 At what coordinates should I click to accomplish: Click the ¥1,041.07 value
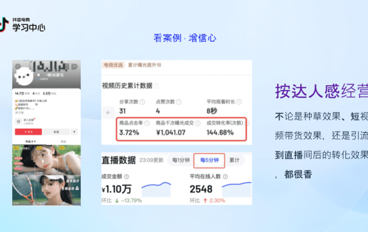[x=170, y=133]
